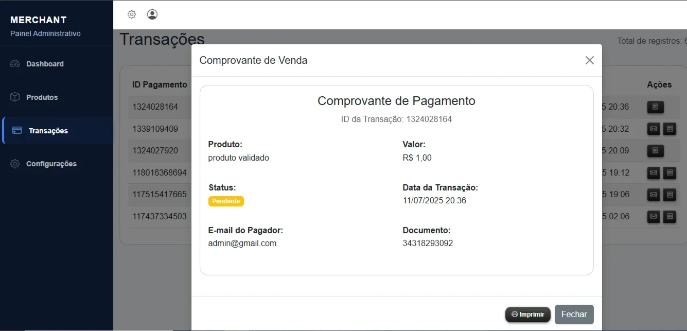Click the Configurações gear icon in sidebar

pyautogui.click(x=15, y=164)
